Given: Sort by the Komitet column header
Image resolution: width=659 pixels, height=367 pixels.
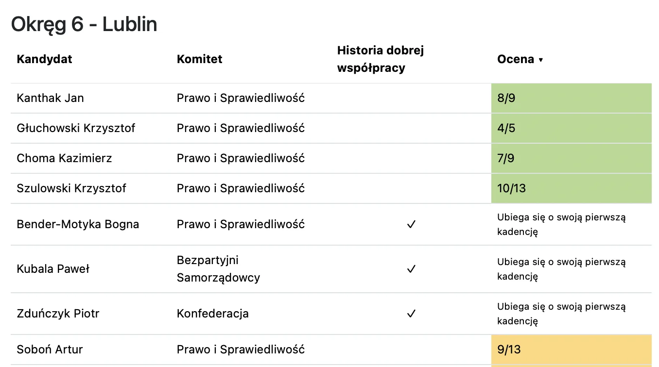Looking at the screenshot, I should (x=199, y=59).
